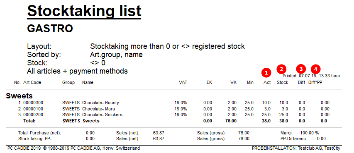
Task: Select the Chocolate- Snickers row name
Action: coord(102,115)
